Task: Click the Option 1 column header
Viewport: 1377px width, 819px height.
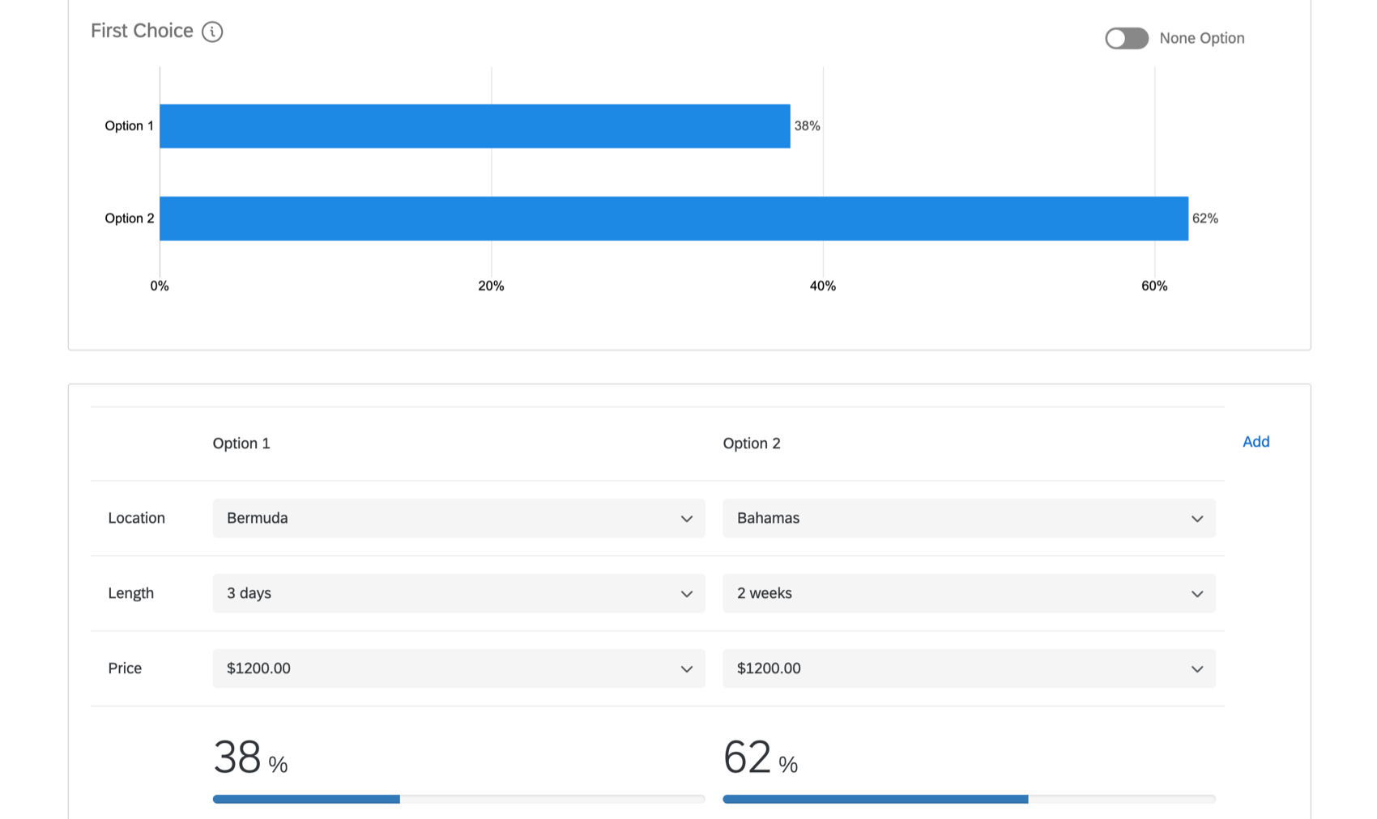Action: [241, 443]
